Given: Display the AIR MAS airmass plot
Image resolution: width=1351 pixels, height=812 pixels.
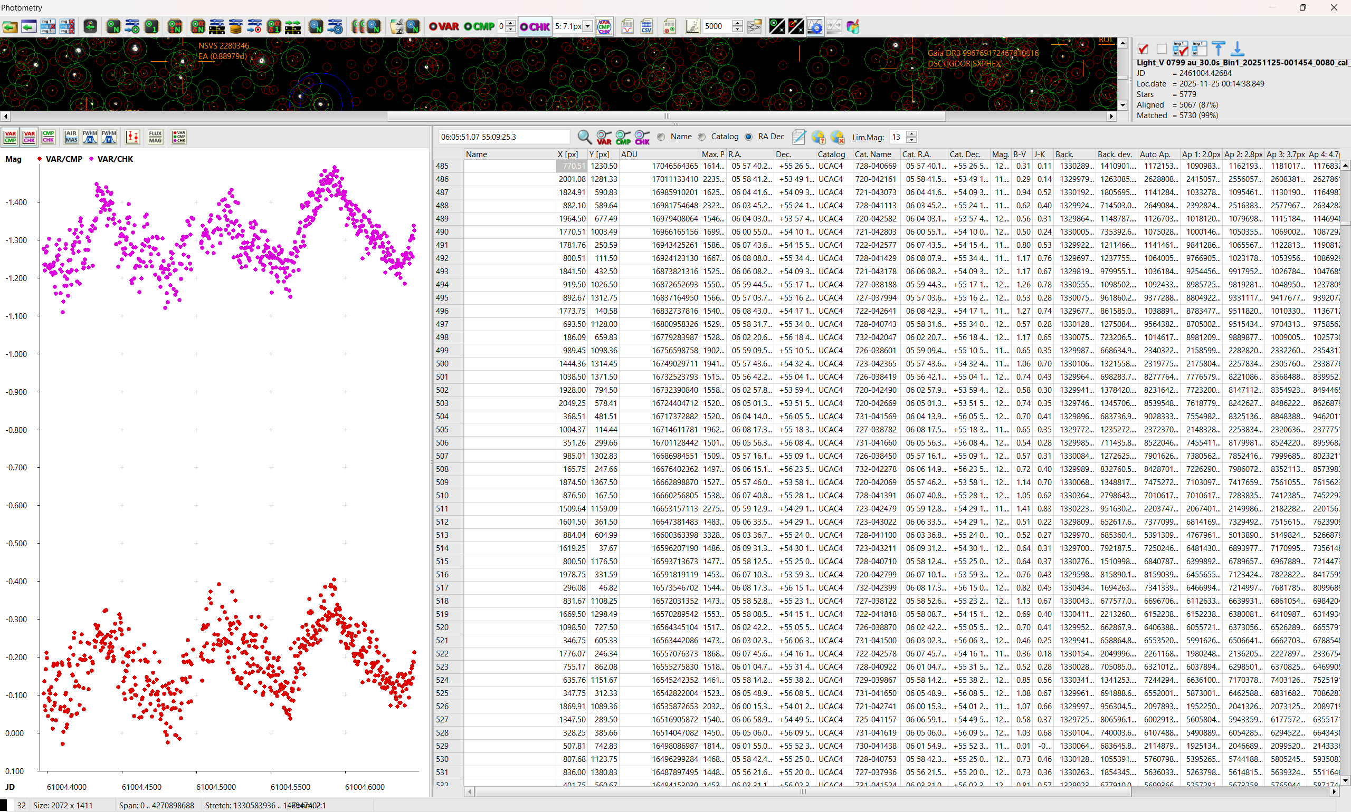Looking at the screenshot, I should (71, 137).
